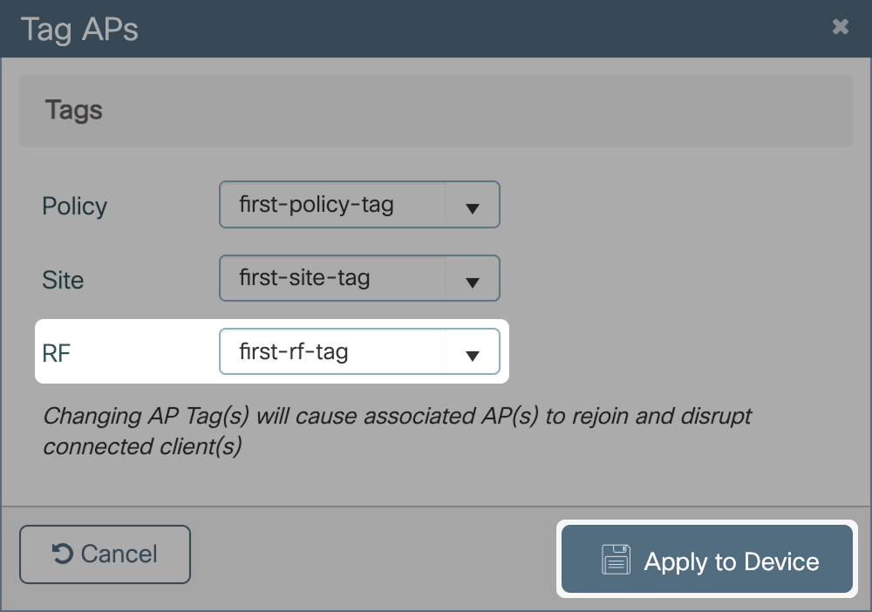Click the RF field label

[56, 353]
